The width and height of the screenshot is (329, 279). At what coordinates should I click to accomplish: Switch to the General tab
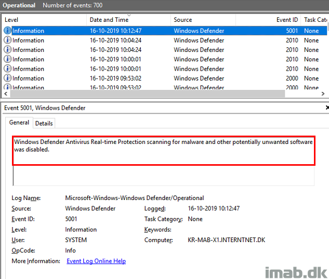[19, 123]
